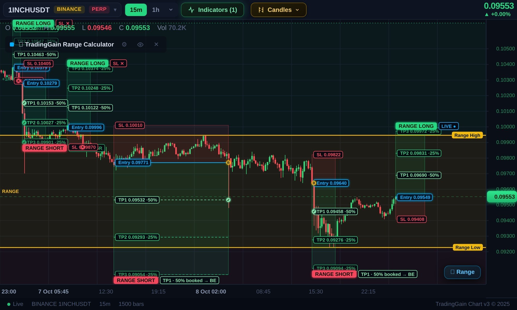Click the current price tag 0.09553

click(502, 197)
